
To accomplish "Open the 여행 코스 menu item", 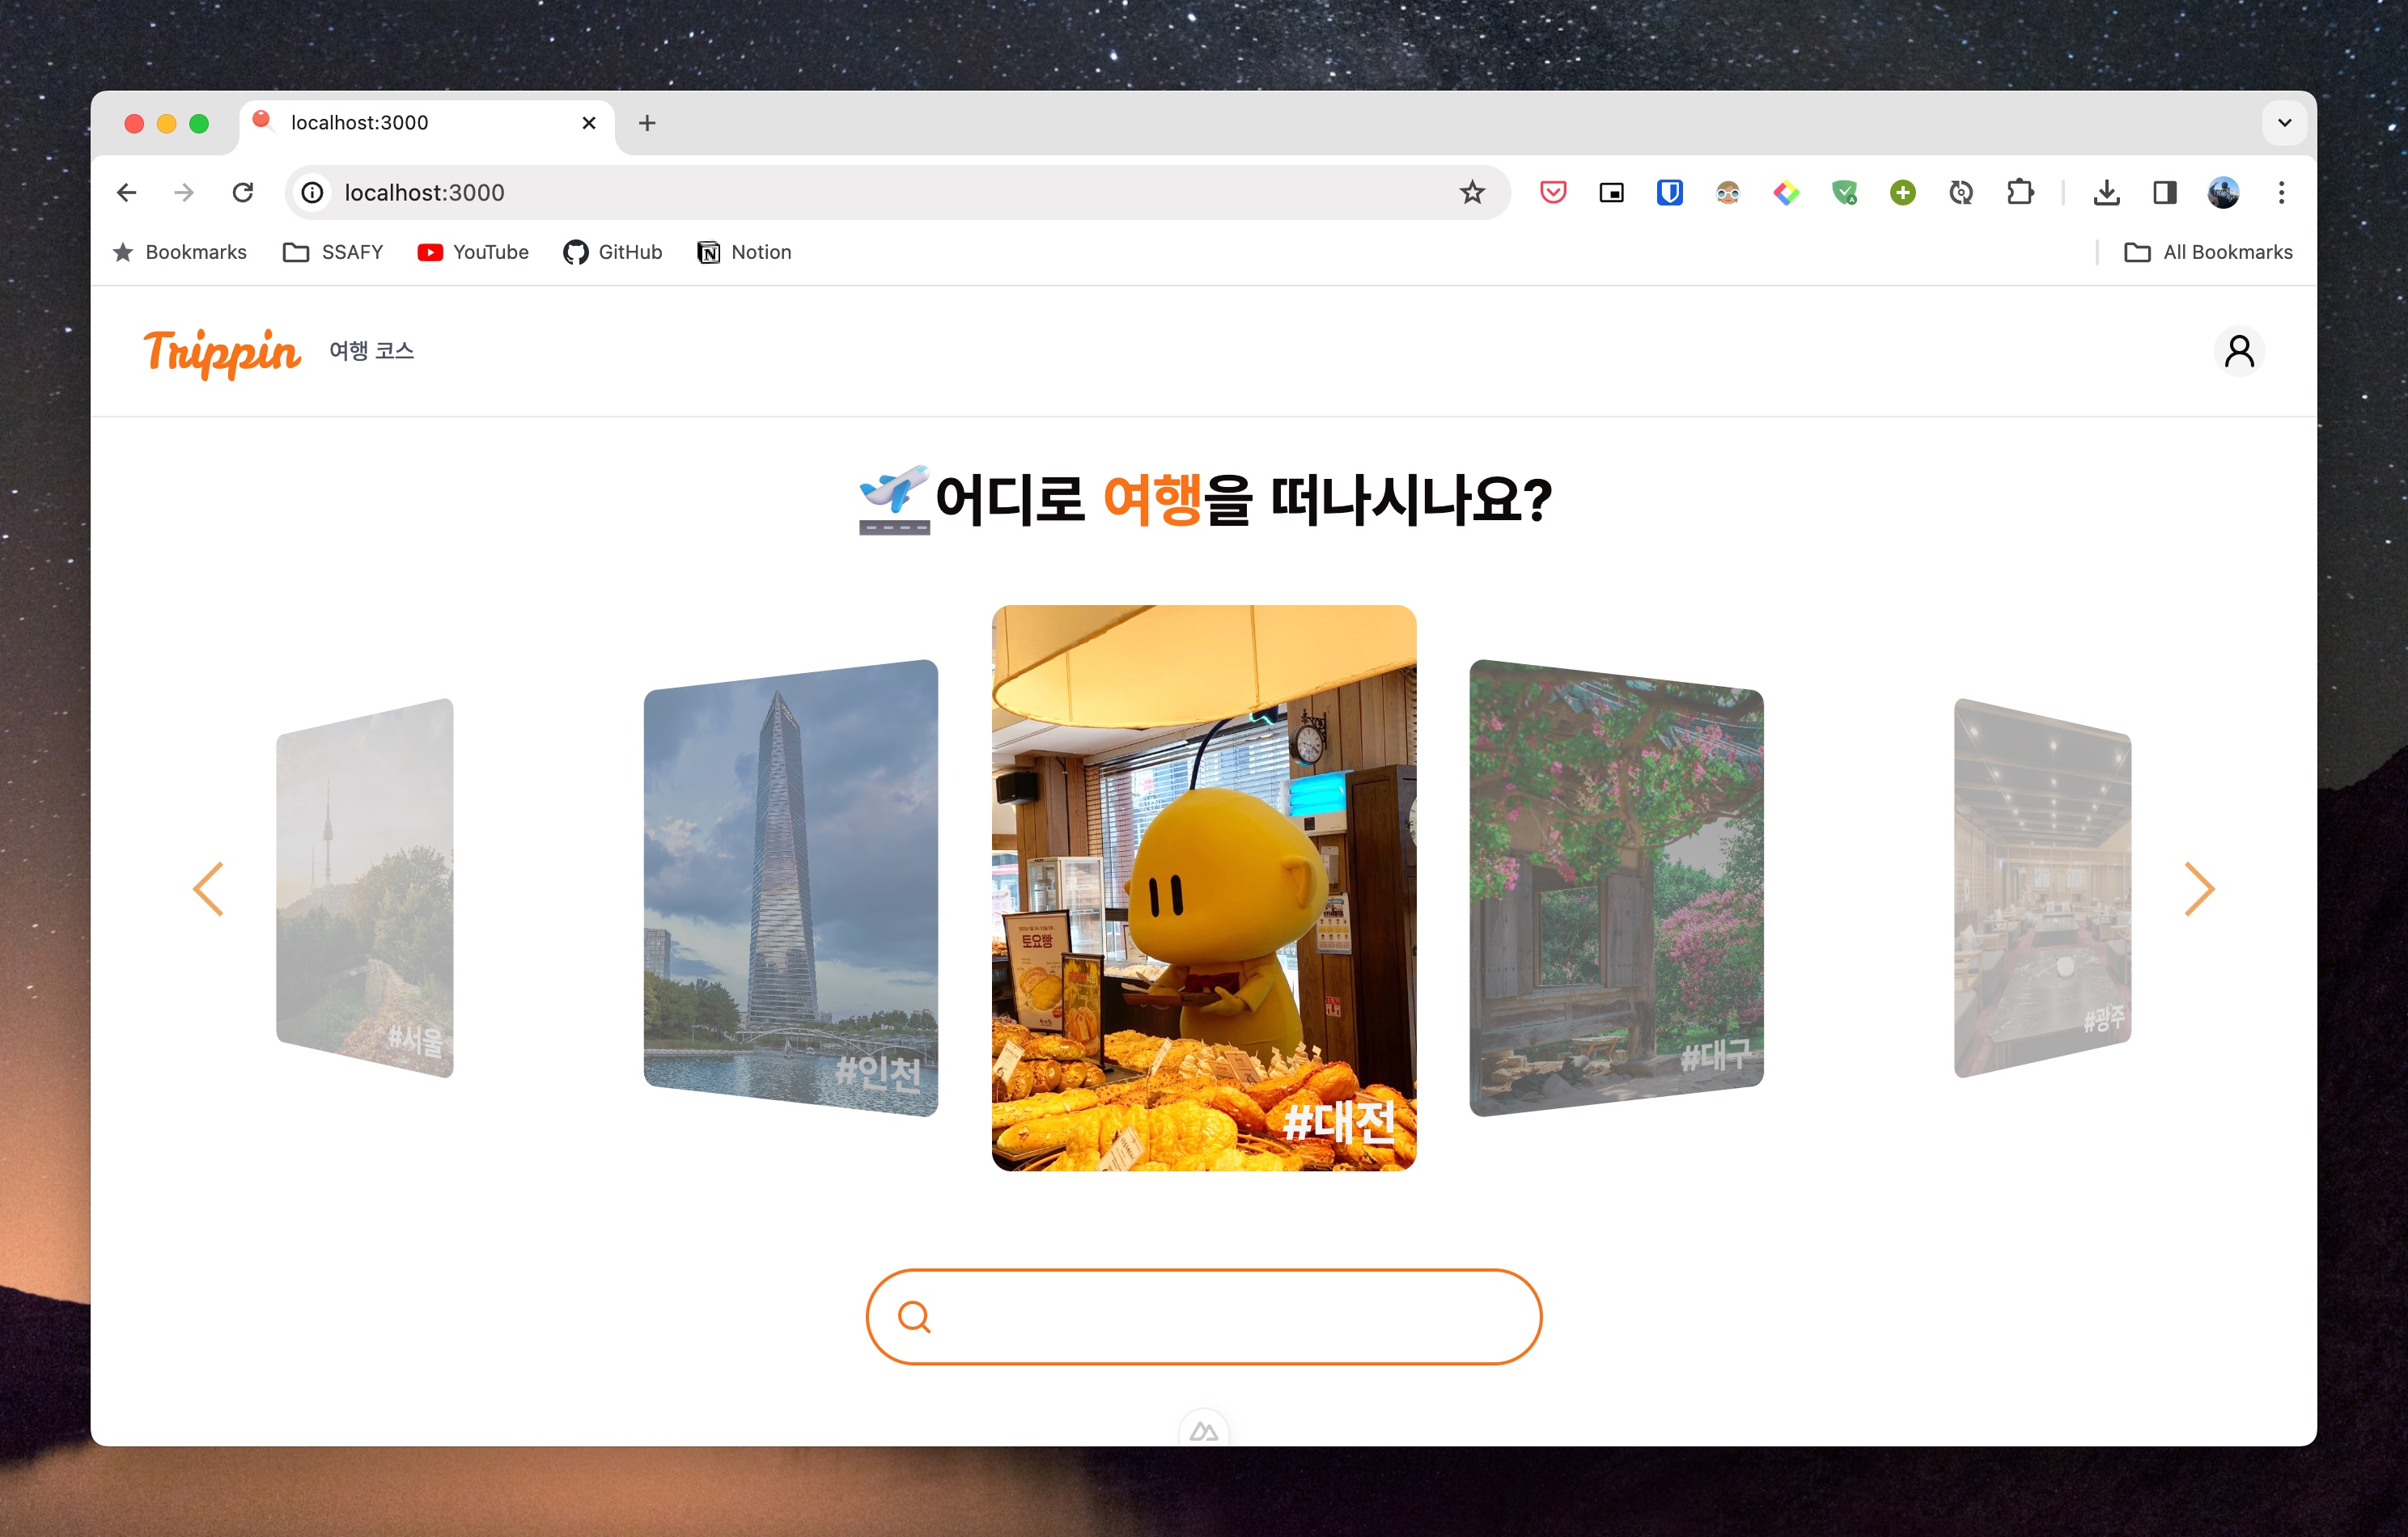I will pos(371,351).
